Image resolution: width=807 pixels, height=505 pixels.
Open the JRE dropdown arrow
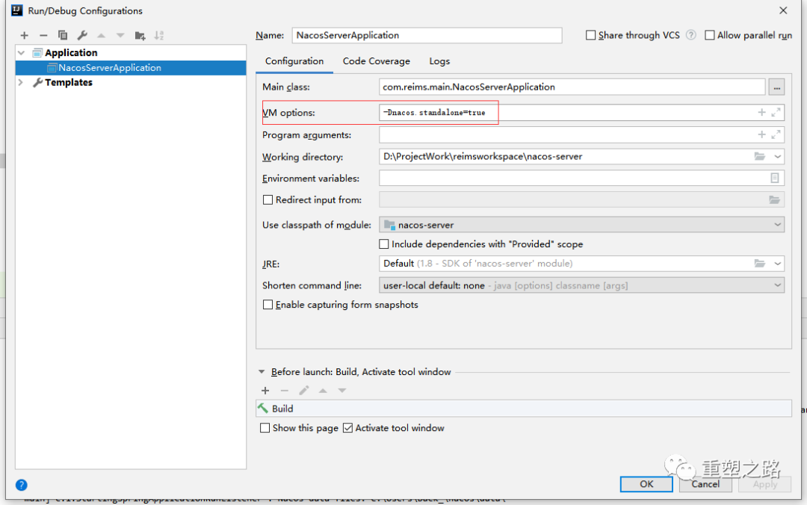pyautogui.click(x=777, y=263)
